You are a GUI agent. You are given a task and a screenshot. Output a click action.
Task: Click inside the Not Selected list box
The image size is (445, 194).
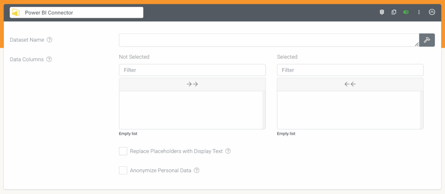click(x=191, y=110)
